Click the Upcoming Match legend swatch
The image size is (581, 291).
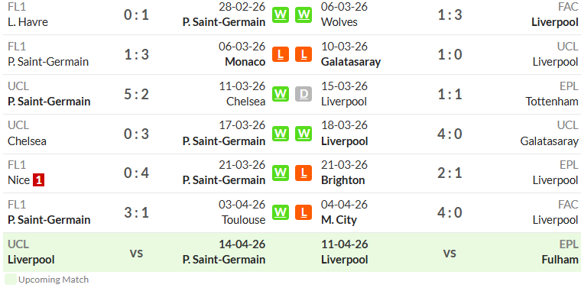(11, 279)
